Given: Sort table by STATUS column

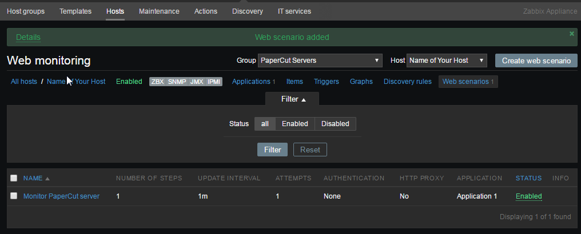Looking at the screenshot, I should (529, 178).
